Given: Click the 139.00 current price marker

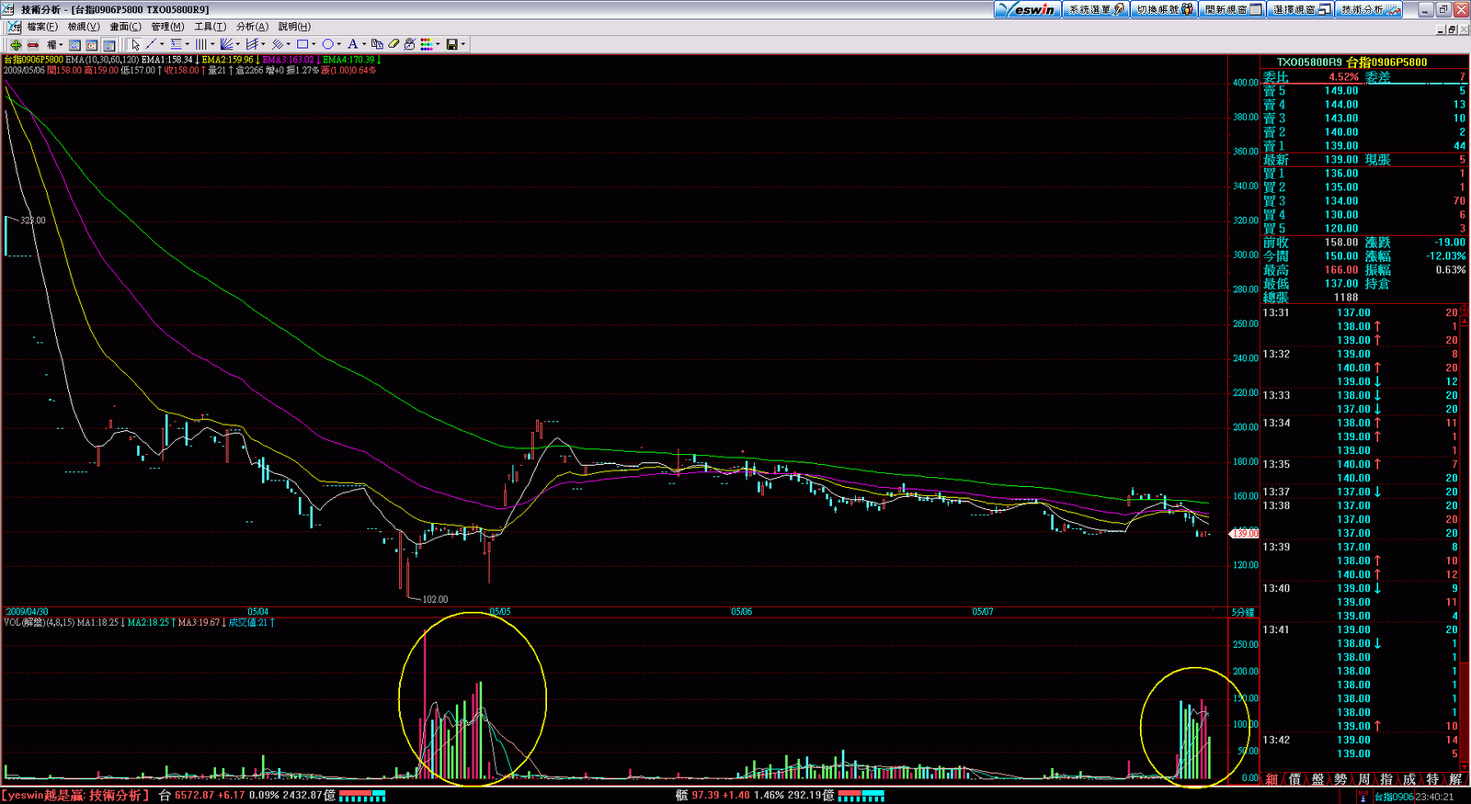Looking at the screenshot, I should [1245, 533].
